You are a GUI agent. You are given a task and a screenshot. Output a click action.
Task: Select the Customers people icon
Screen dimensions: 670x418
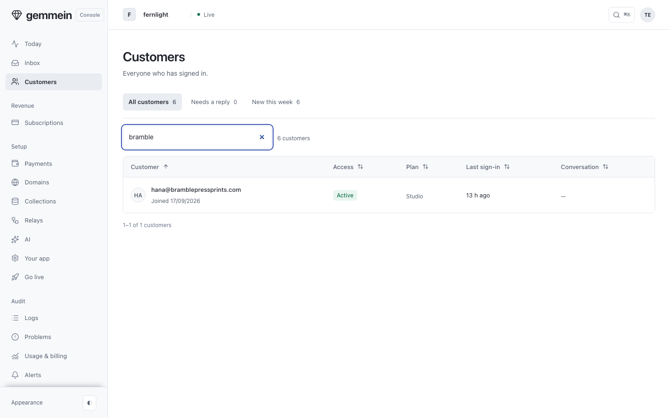pyautogui.click(x=15, y=82)
